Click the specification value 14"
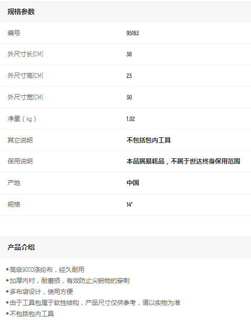Viewport: 251px width, 325px height. pos(129,205)
